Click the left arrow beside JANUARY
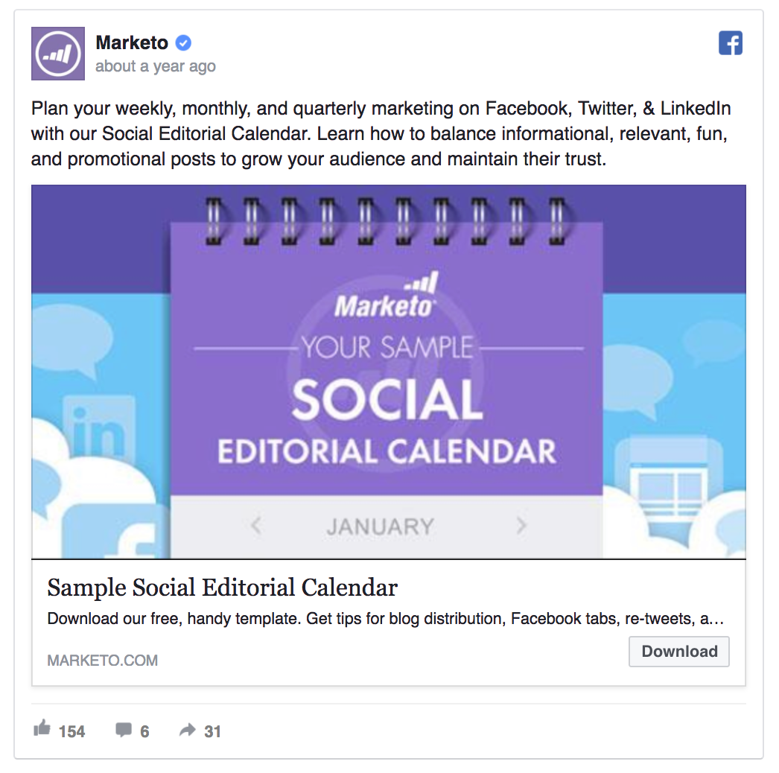The height and width of the screenshot is (773, 779). pos(256,526)
